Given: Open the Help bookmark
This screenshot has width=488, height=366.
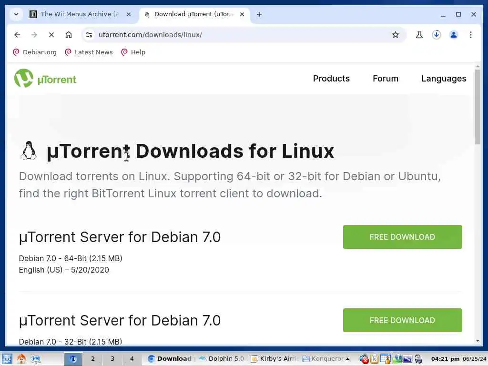Looking at the screenshot, I should coord(133,52).
